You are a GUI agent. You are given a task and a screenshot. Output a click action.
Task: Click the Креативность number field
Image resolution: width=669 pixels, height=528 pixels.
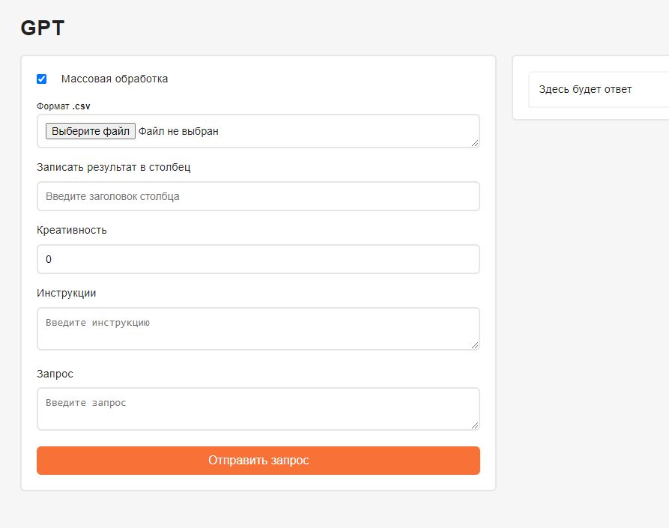[258, 259]
